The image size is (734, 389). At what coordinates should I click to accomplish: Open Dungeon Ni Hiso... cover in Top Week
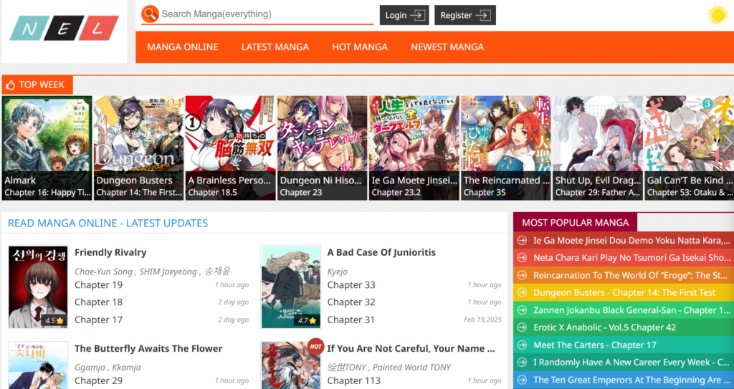pos(322,148)
